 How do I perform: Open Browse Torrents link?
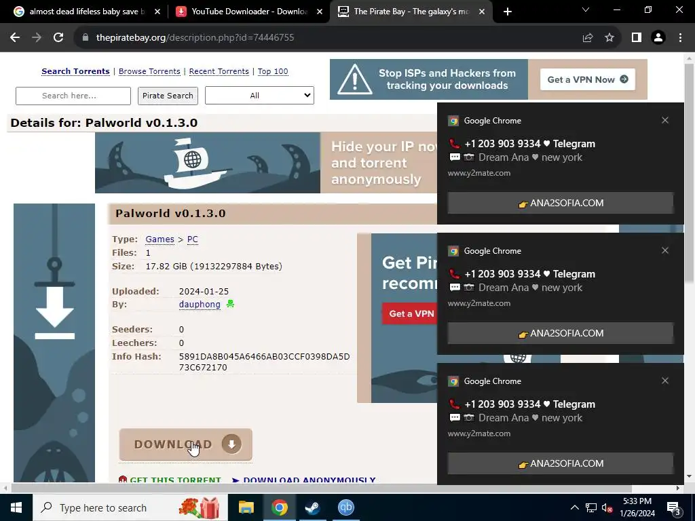tap(149, 71)
